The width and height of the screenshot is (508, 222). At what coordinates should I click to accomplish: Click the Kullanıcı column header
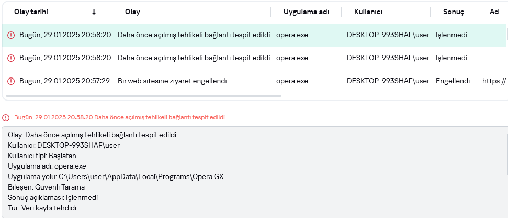(368, 12)
